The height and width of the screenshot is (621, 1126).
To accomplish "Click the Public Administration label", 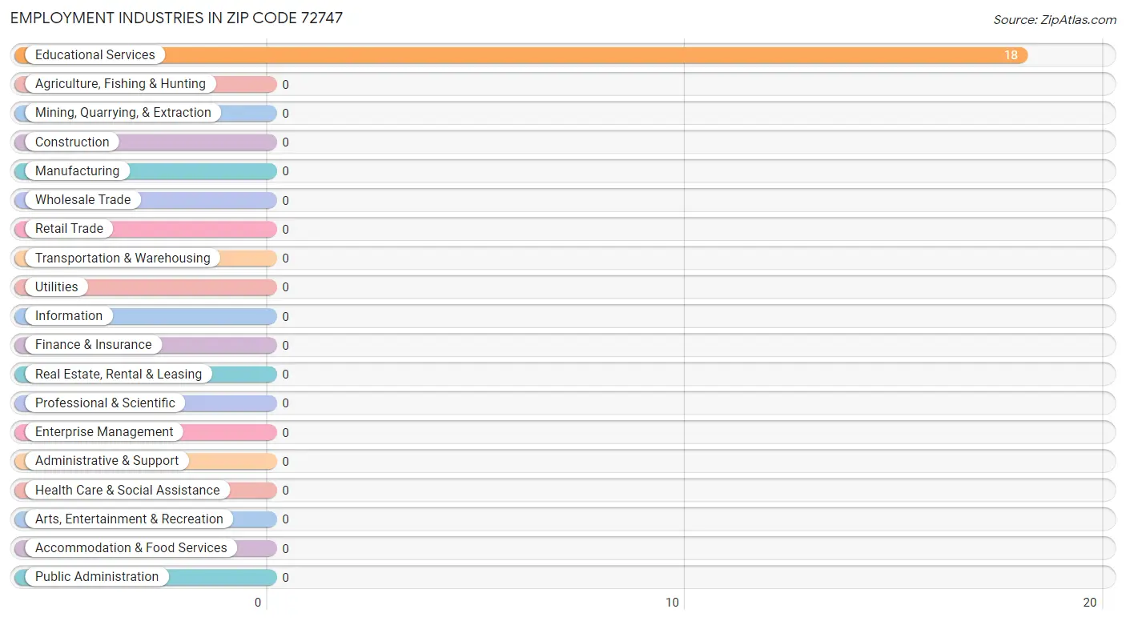I will (x=97, y=577).
